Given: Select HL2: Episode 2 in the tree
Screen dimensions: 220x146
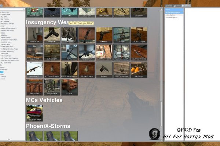Looking at the screenshot, I should coord(5,22).
